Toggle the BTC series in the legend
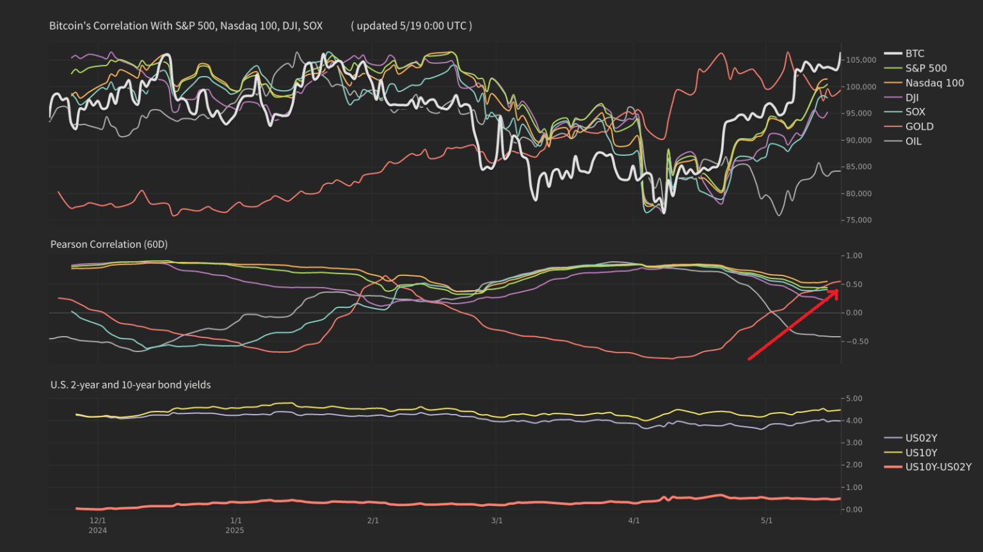Viewport: 983px width, 552px height. point(914,53)
